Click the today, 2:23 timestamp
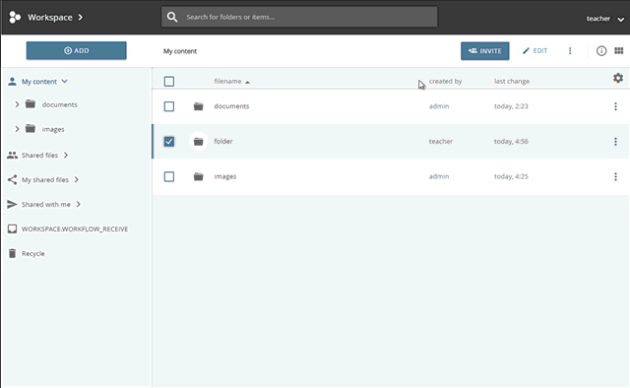The height and width of the screenshot is (388, 630). [x=511, y=106]
